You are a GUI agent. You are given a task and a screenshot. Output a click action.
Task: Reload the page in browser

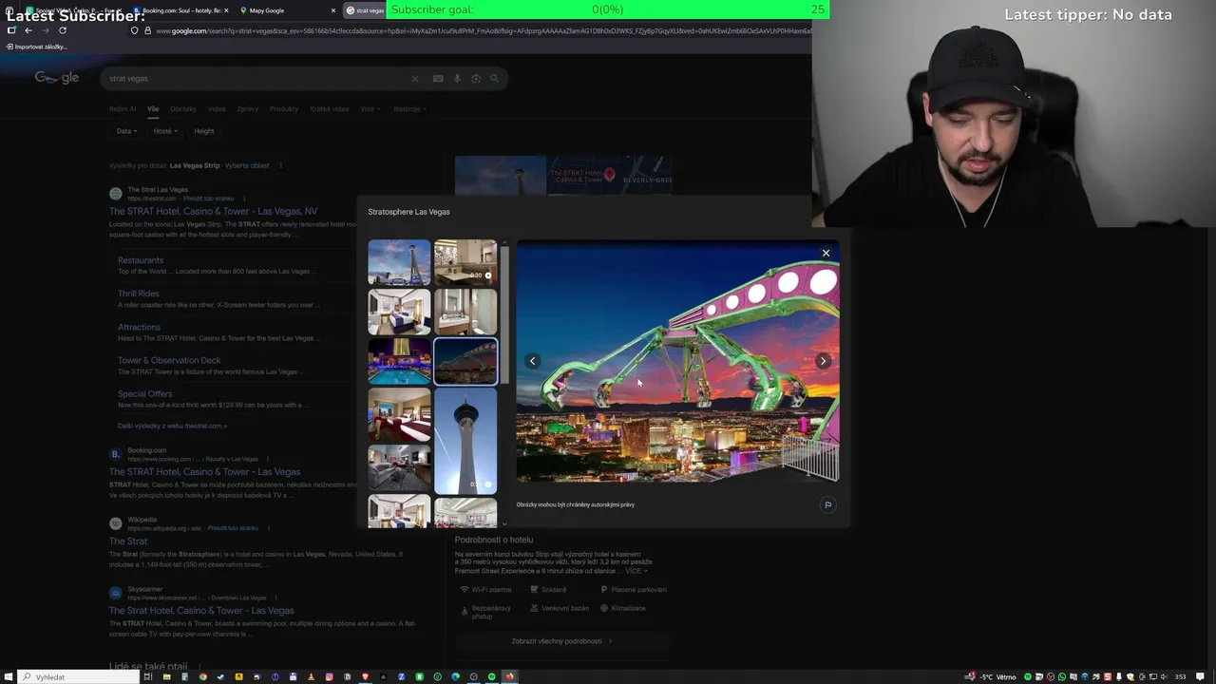tap(63, 30)
